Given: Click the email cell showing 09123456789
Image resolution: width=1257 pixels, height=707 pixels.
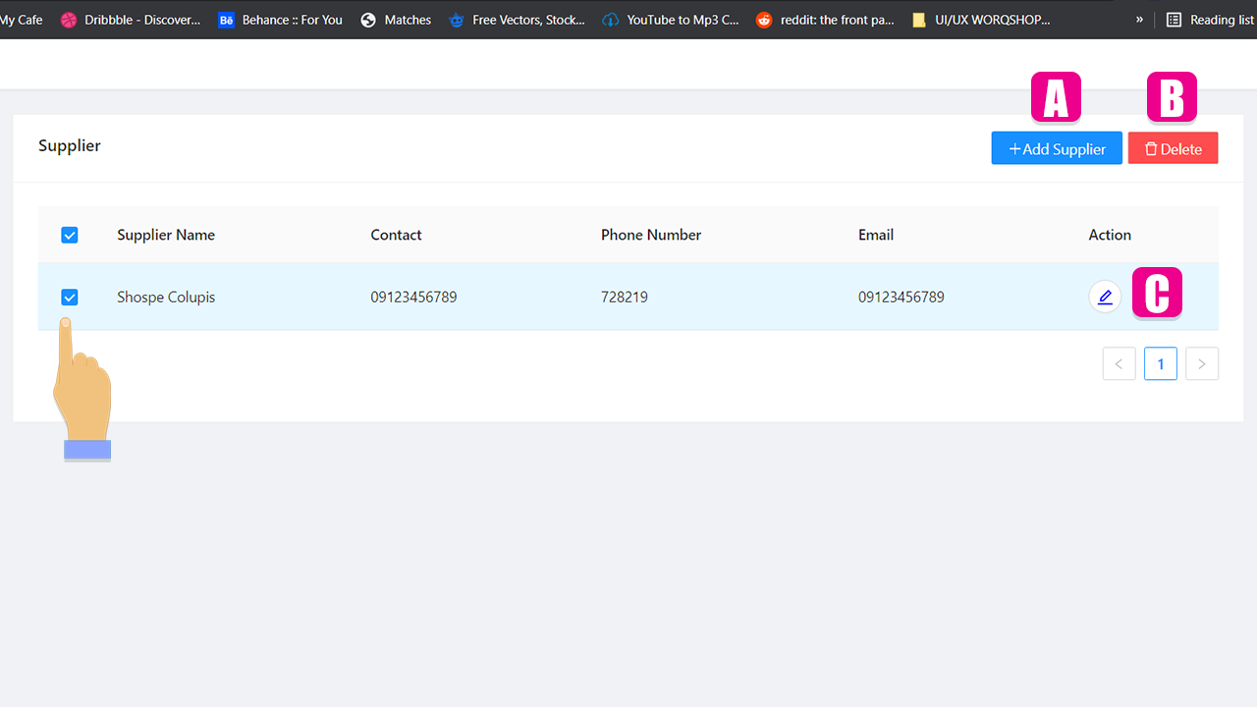Looking at the screenshot, I should [x=902, y=297].
